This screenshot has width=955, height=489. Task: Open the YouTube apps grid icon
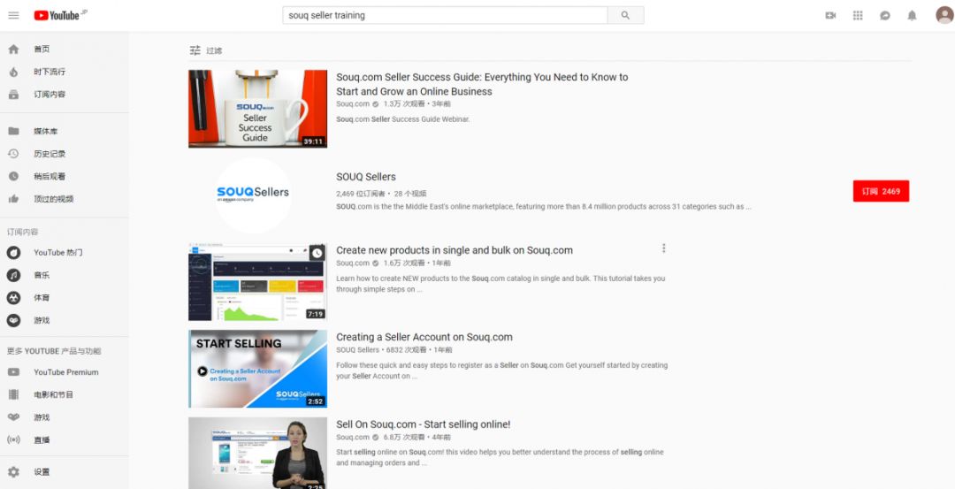pos(858,15)
